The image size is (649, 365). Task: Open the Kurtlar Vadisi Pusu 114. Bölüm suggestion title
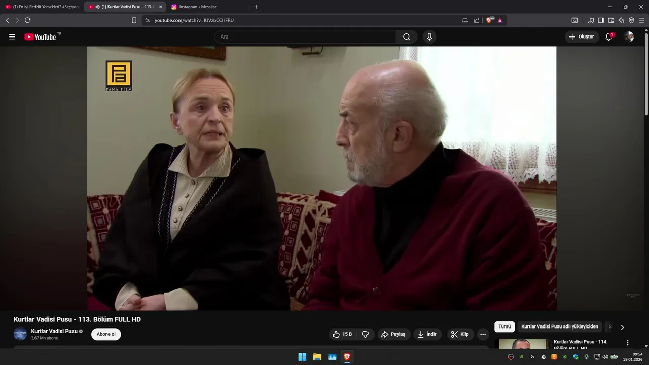tap(581, 345)
